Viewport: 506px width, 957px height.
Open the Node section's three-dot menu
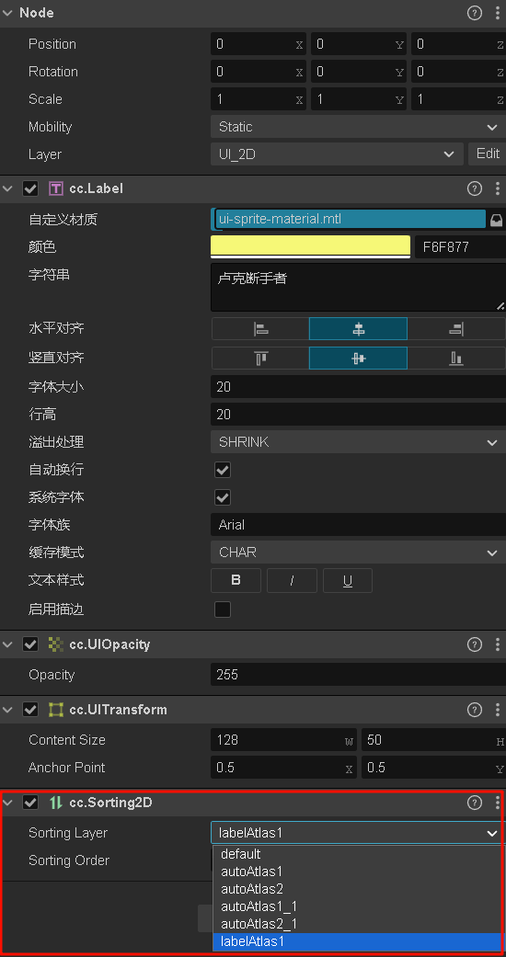498,13
